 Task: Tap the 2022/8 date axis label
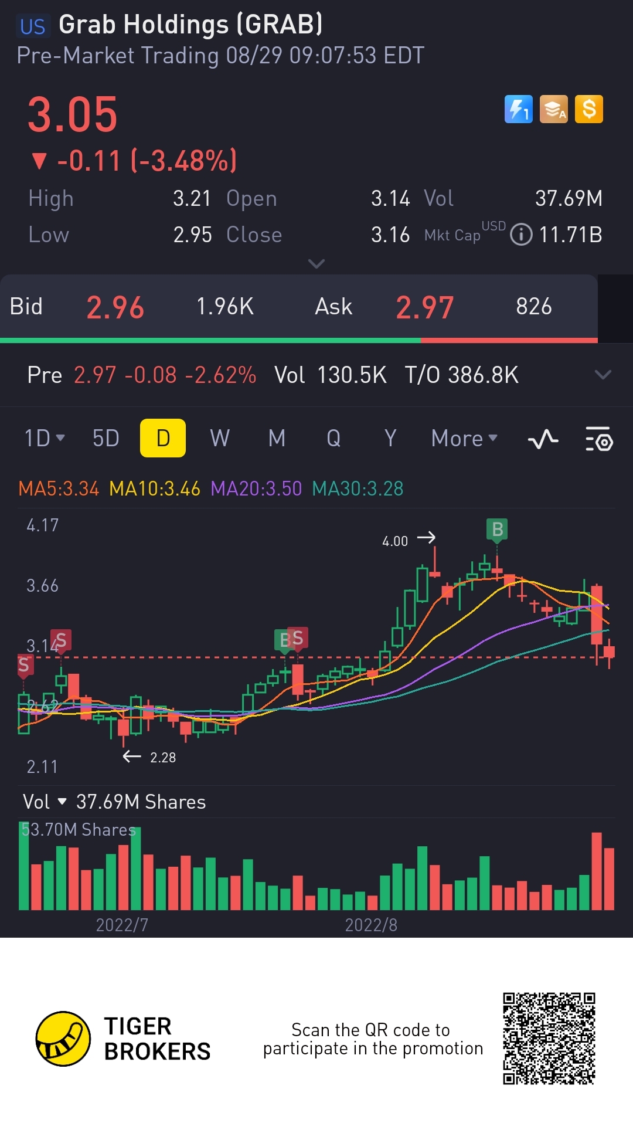(x=371, y=925)
